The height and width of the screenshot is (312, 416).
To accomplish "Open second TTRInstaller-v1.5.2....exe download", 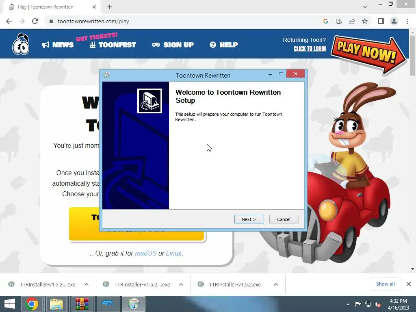I will tap(137, 284).
